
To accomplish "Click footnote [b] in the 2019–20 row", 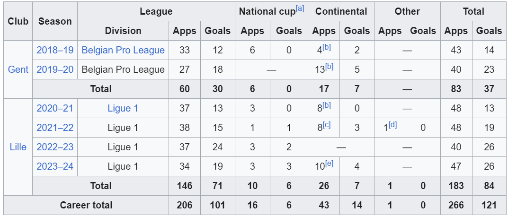I will [329, 67].
